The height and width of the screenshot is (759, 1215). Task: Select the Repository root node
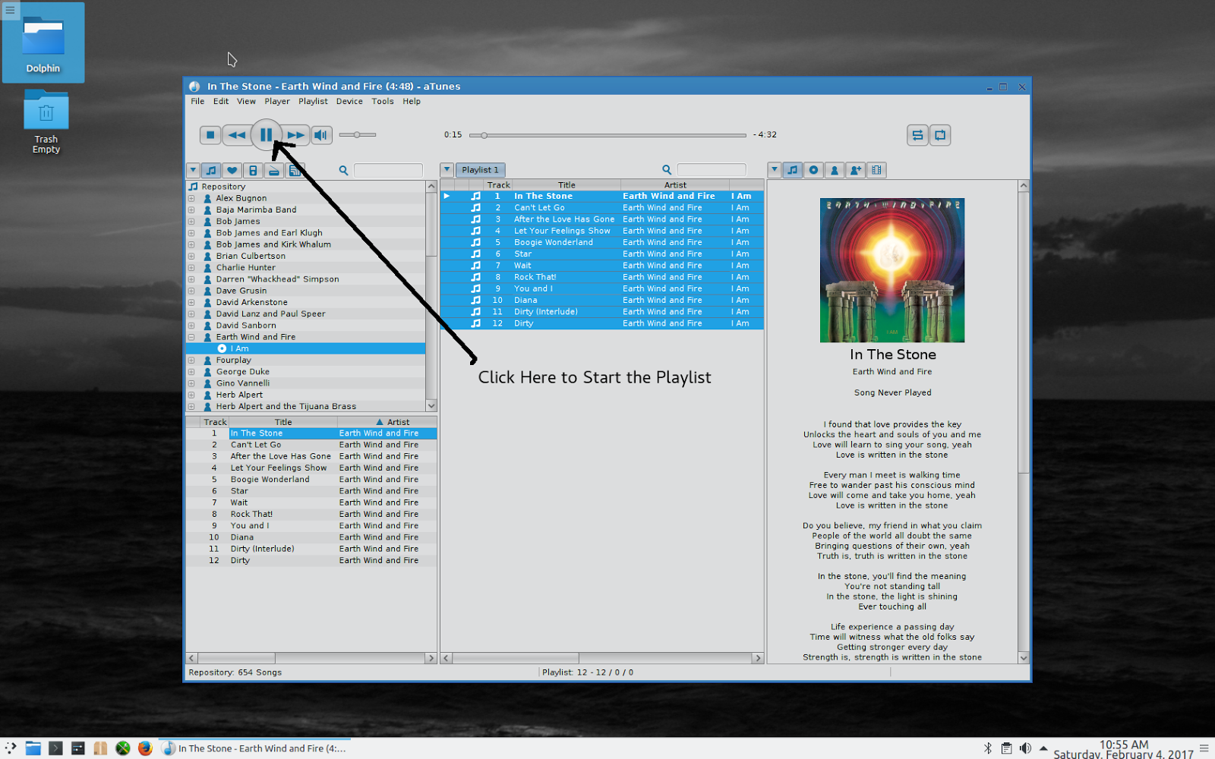pos(223,187)
